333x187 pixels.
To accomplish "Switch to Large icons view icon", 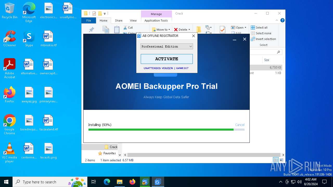I will 281,160.
